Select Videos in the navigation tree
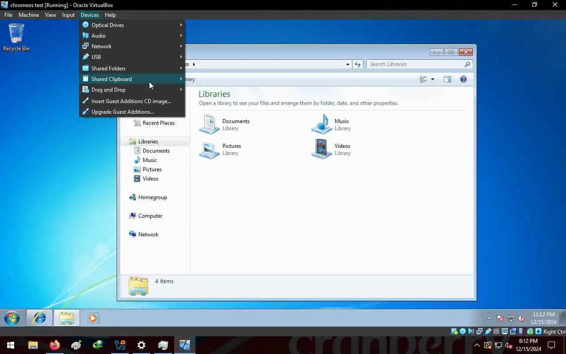 tap(146, 179)
